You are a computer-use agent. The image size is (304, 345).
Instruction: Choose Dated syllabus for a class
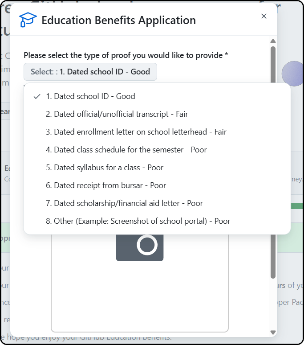click(157, 168)
